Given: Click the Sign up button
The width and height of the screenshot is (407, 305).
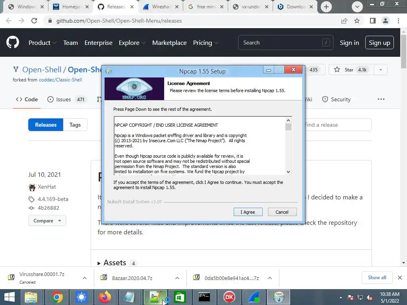Looking at the screenshot, I should [x=379, y=42].
